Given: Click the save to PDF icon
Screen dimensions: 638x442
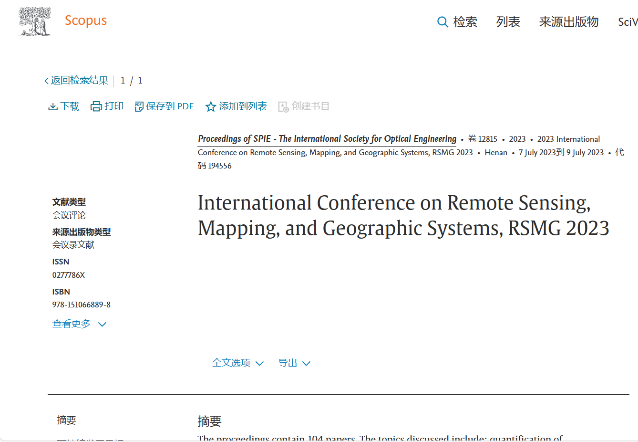Looking at the screenshot, I should point(139,106).
